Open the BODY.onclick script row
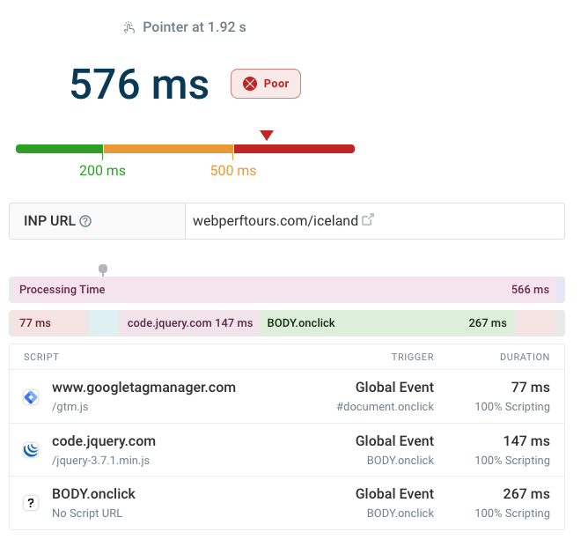The height and width of the screenshot is (547, 588). coord(93,494)
